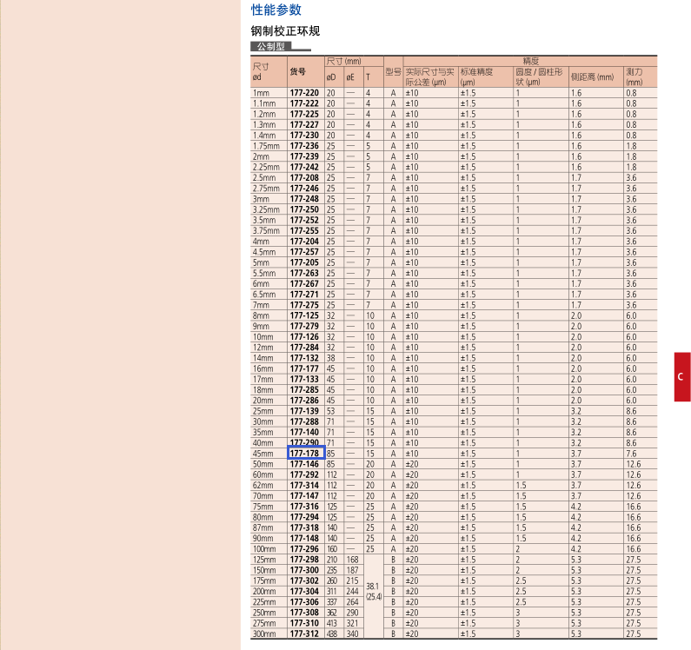This screenshot has width=691, height=650.
Task: Click part number 177-139
Action: point(304,411)
